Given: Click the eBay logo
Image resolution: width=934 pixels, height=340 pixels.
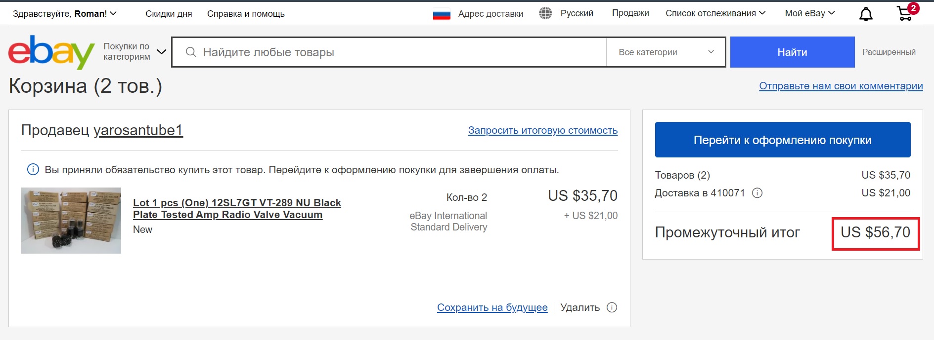Looking at the screenshot, I should 51,52.
